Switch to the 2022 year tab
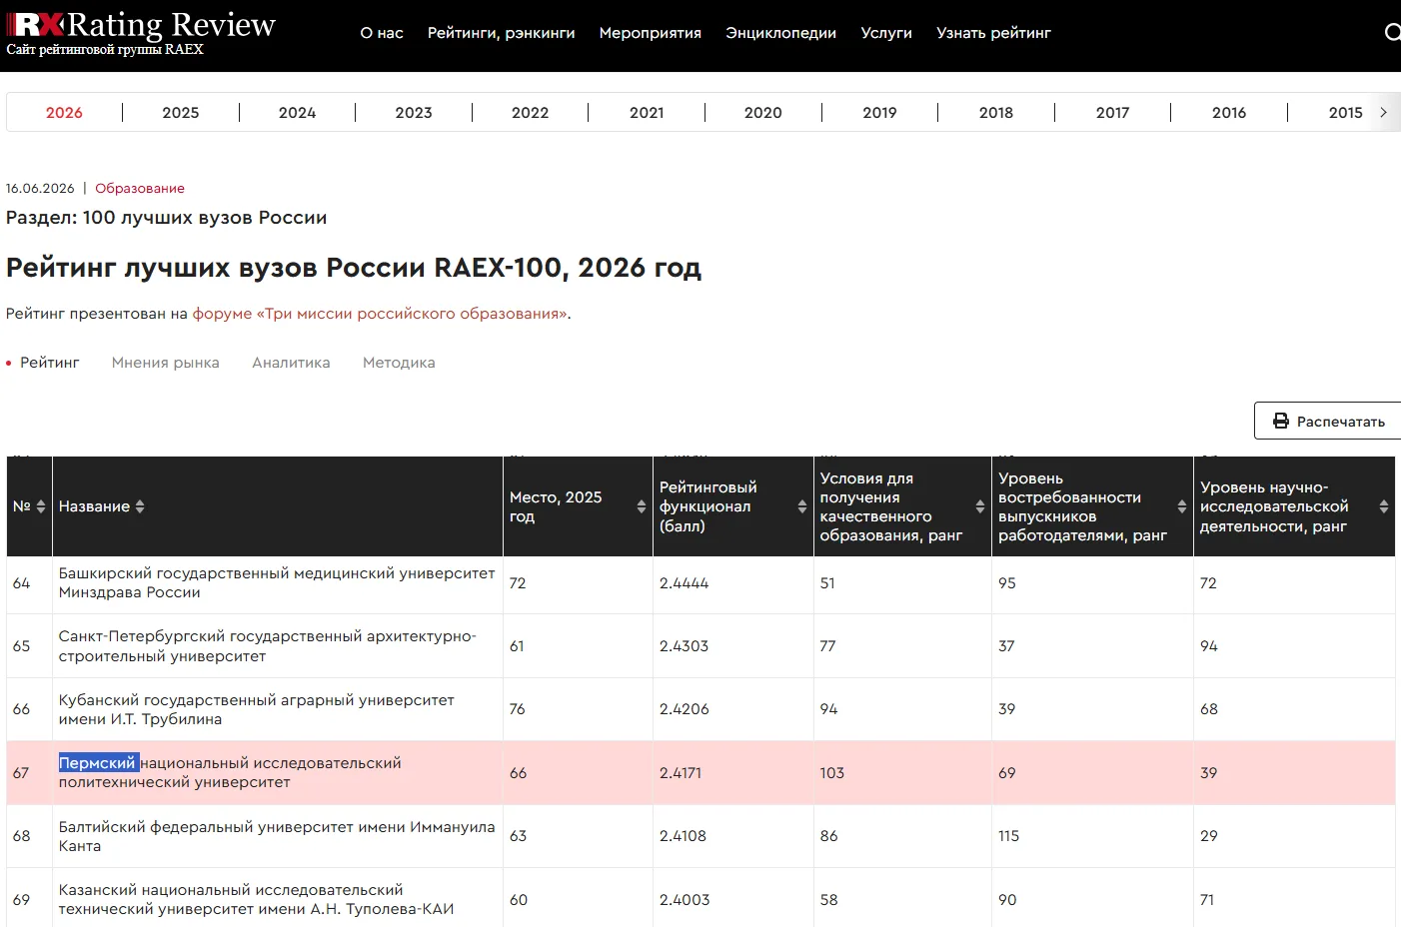Image resolution: width=1401 pixels, height=927 pixels. coord(530,113)
